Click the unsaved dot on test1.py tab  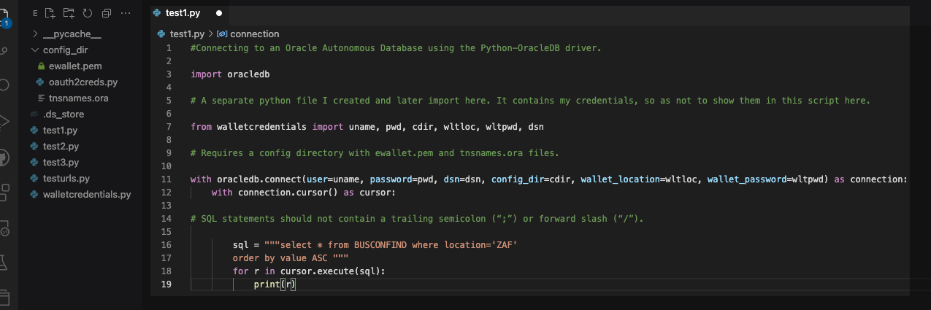[219, 13]
